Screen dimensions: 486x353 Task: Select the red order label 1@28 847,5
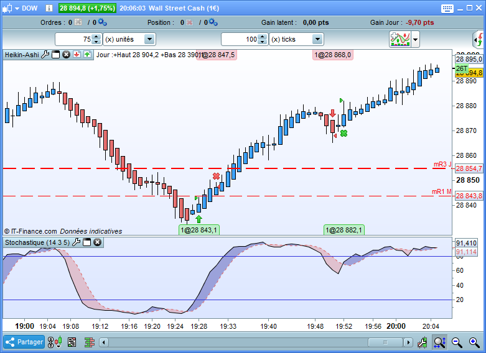[217, 55]
